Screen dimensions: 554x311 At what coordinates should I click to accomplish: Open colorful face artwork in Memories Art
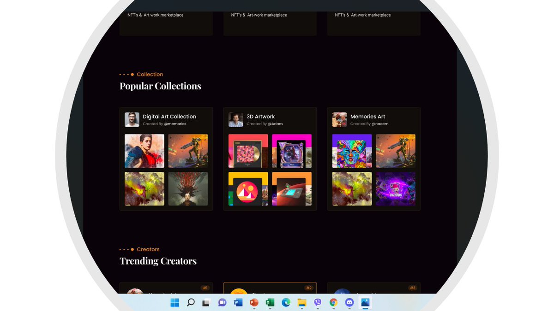[x=352, y=151]
